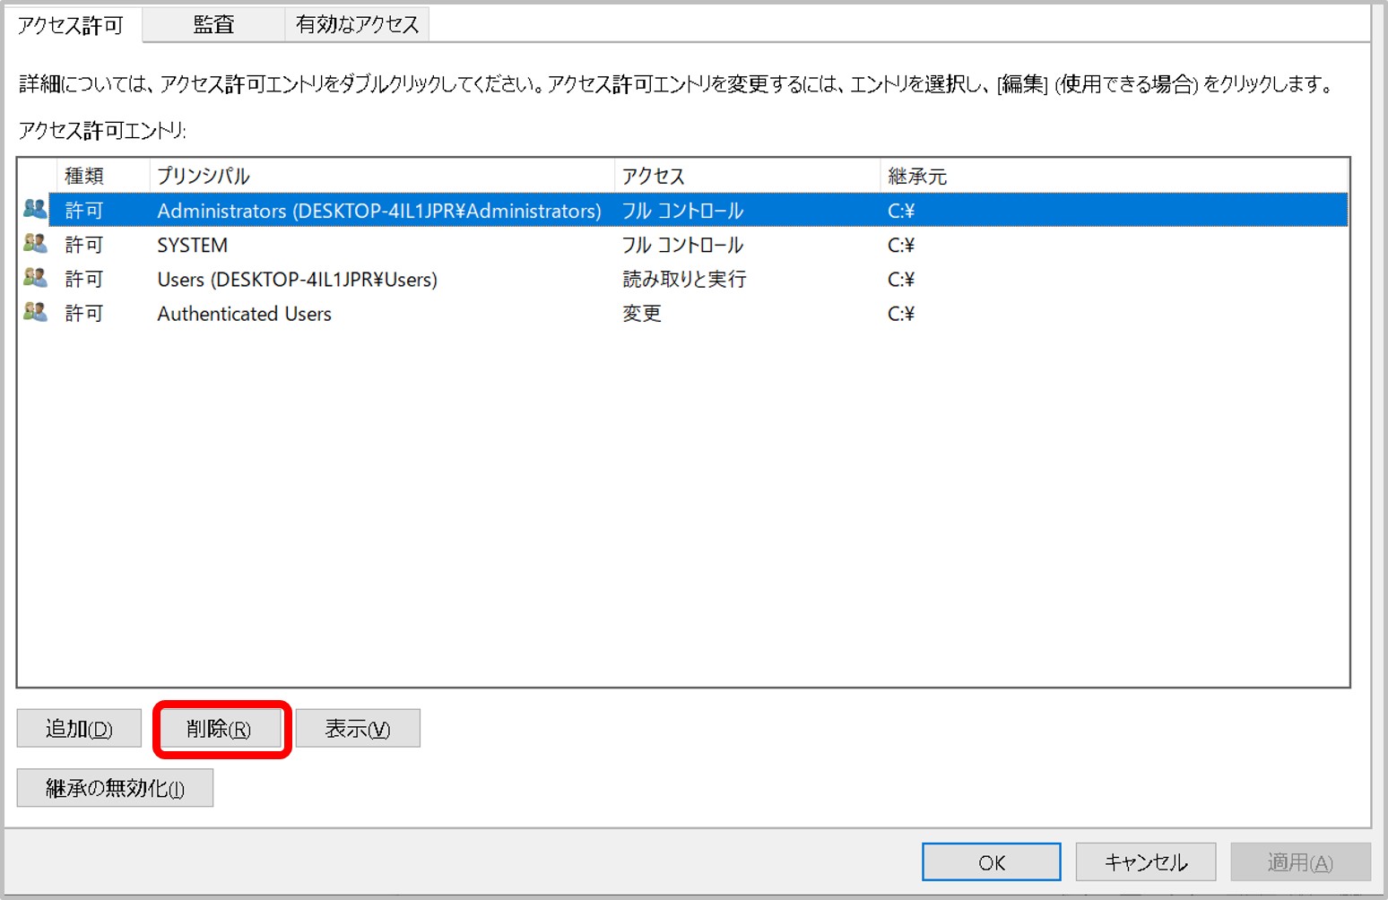The width and height of the screenshot is (1388, 900).
Task: Confirm the dialog with OK
Action: 991,862
